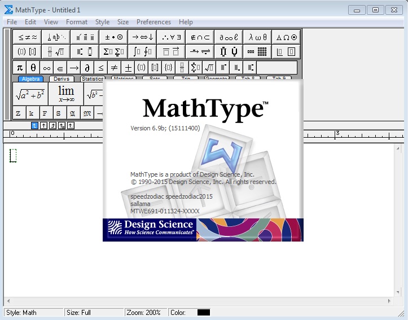
Task: Select the left-justified tab stop button
Action: point(34,126)
